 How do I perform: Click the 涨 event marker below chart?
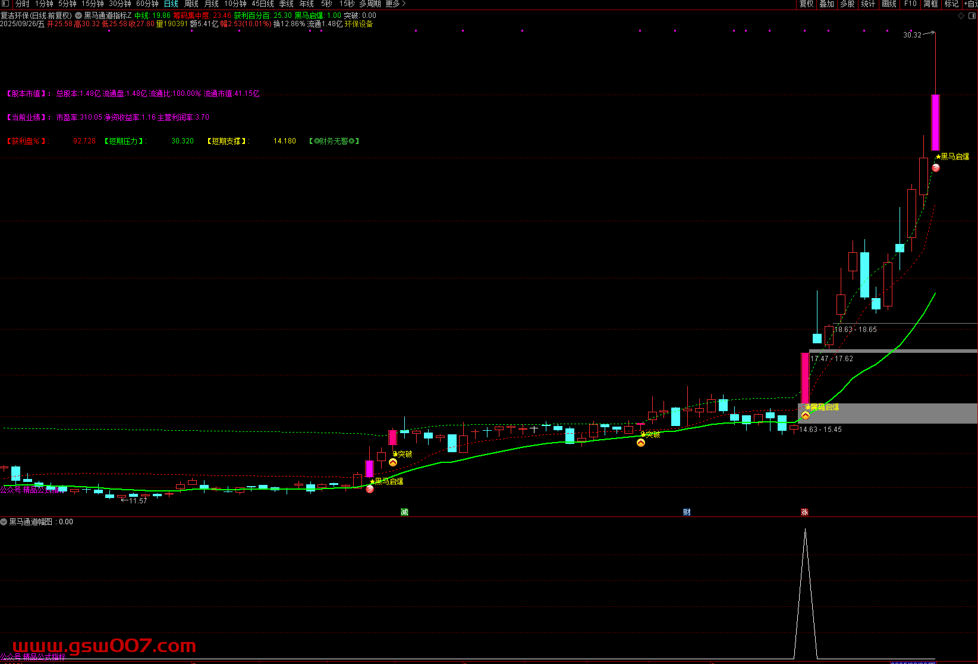(804, 512)
